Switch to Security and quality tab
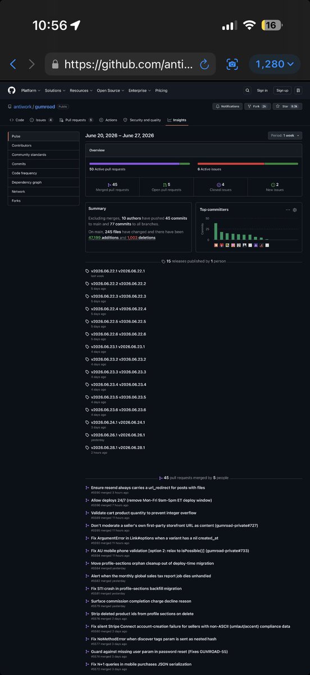The image size is (310, 675). point(142,120)
